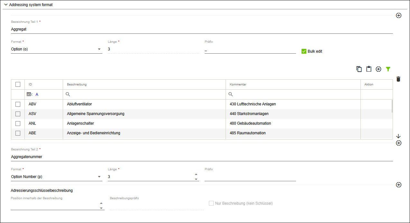Disable the Bulk edit checkbox
The image size is (410, 223).
pos(303,51)
